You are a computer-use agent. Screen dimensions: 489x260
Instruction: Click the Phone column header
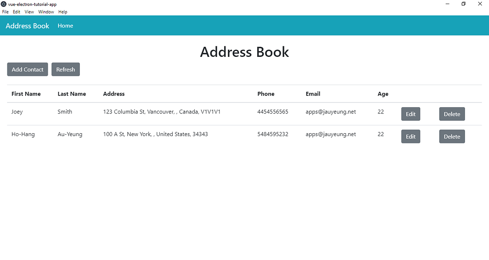coord(266,94)
